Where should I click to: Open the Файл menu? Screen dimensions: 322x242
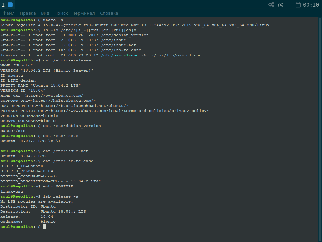coord(8,13)
